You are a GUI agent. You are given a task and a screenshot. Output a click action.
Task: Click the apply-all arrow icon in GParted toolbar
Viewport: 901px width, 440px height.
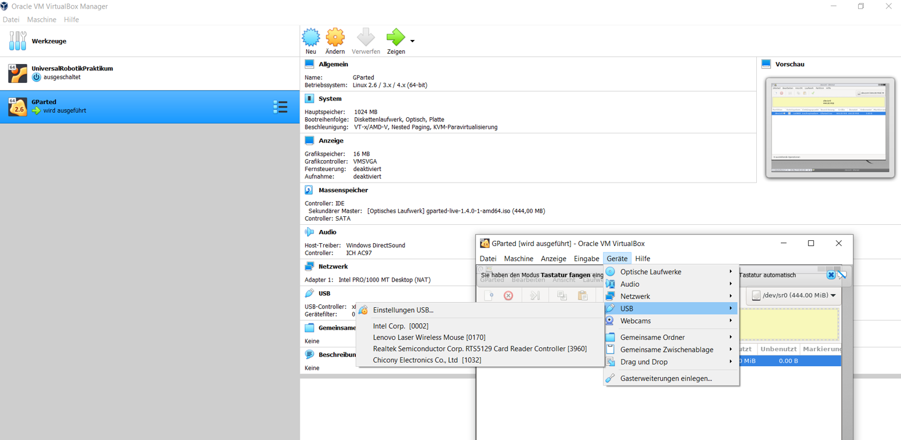point(535,295)
